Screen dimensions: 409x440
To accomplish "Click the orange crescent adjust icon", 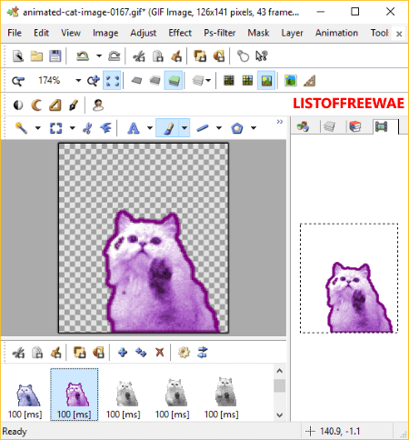I will click(36, 105).
